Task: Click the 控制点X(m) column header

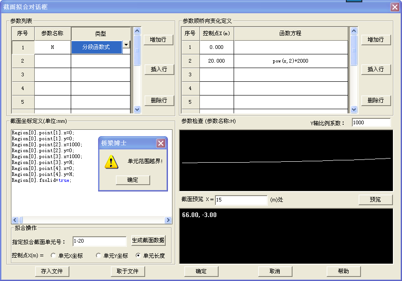Action: tap(217, 33)
